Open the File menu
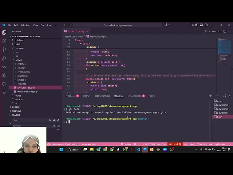This screenshot has height=175, width=233. click(9, 25)
